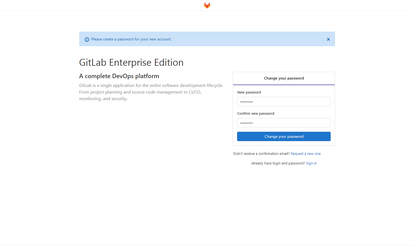Click the GitLab Enterprise Edition heading
This screenshot has height=247, width=414.
point(131,63)
